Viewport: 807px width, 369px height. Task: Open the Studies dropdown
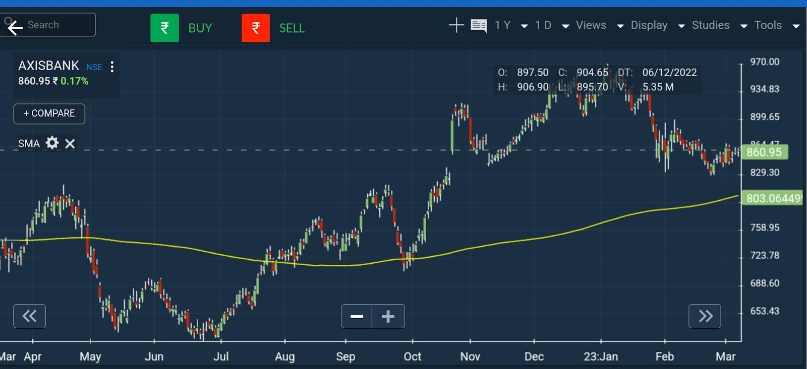(720, 26)
